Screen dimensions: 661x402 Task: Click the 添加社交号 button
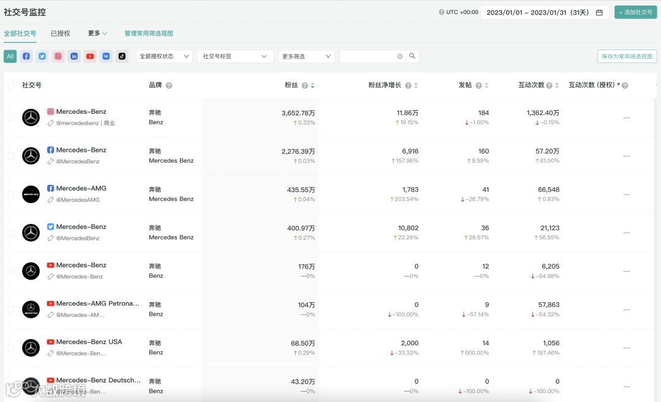[636, 12]
